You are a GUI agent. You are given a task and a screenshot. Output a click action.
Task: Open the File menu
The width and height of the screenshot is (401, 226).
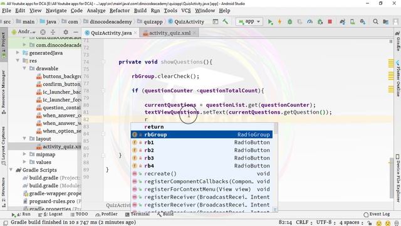(x=6, y=11)
